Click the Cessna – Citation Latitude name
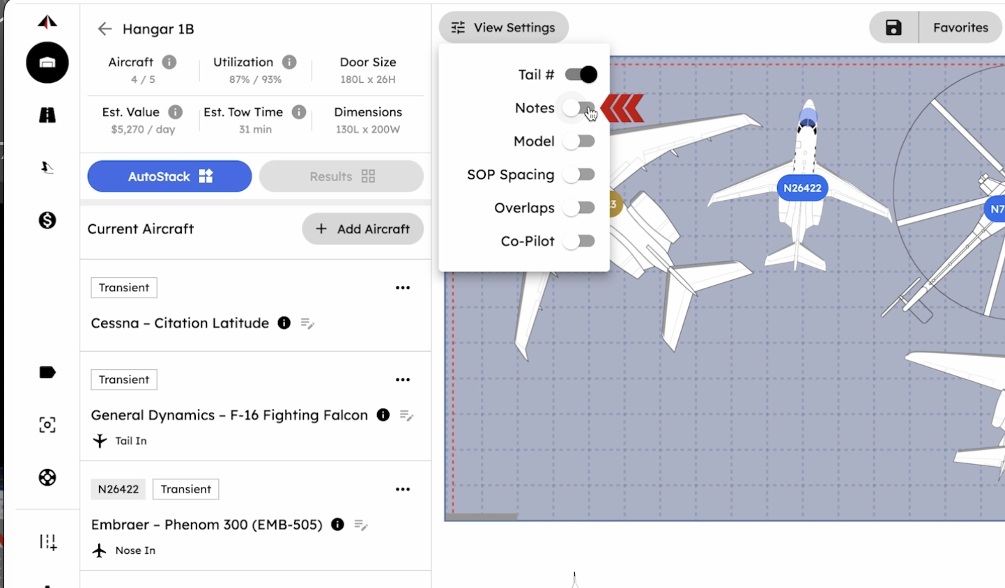The width and height of the screenshot is (1005, 588). click(180, 323)
